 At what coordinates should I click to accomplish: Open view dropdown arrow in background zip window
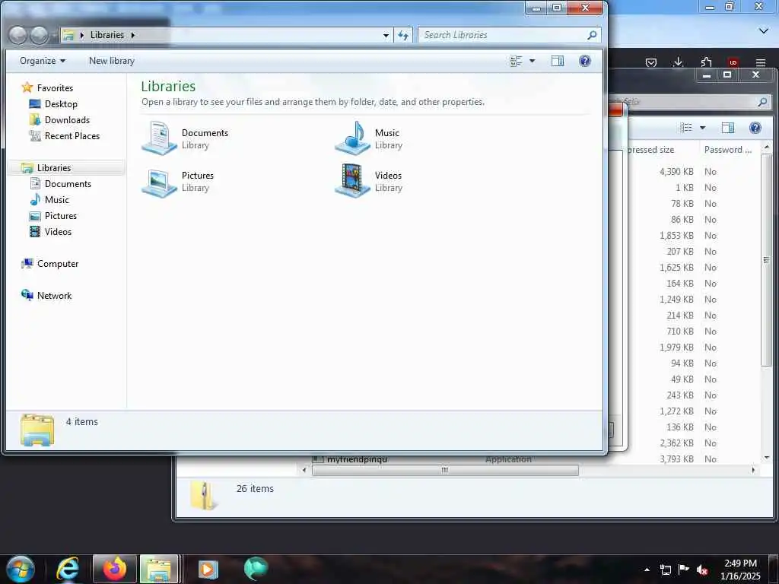point(702,128)
